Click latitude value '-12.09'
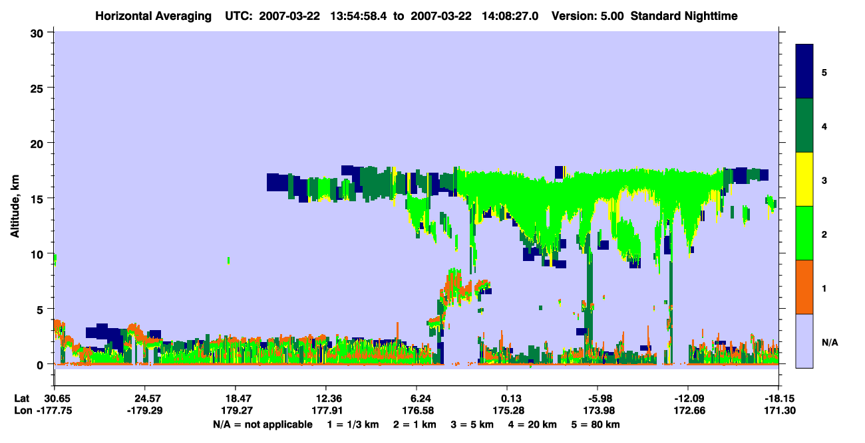 click(x=688, y=399)
